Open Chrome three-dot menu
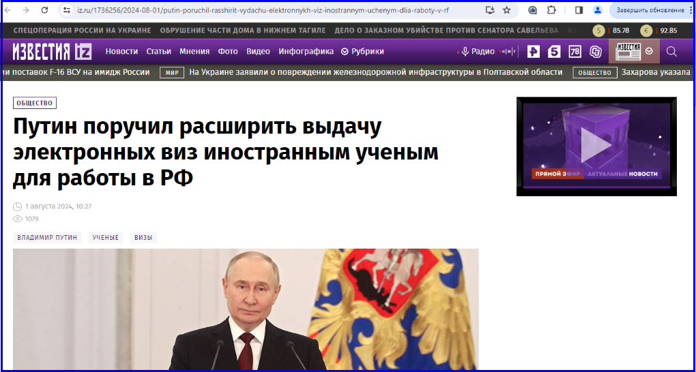The image size is (696, 372). [692, 10]
